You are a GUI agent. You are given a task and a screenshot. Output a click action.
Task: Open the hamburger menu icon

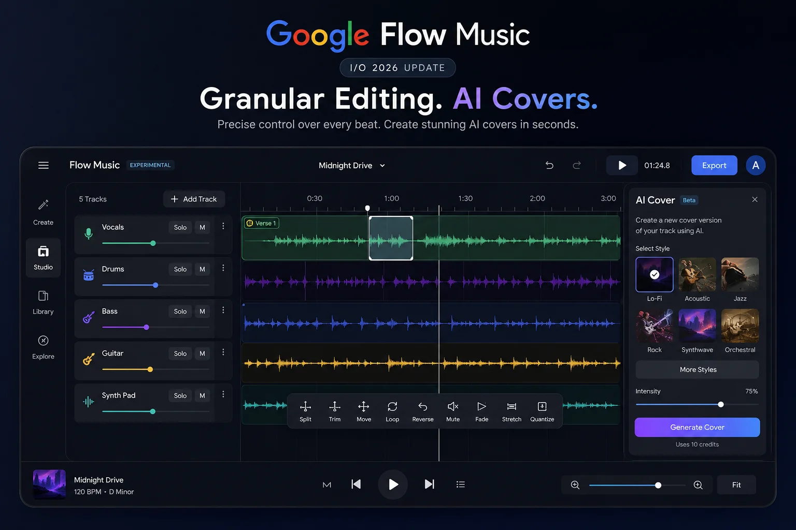point(44,165)
